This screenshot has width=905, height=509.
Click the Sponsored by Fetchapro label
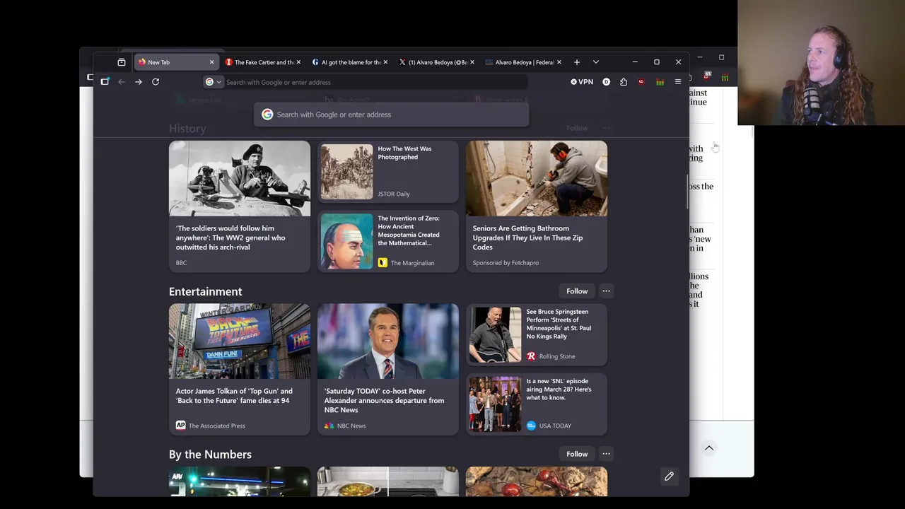click(x=506, y=263)
